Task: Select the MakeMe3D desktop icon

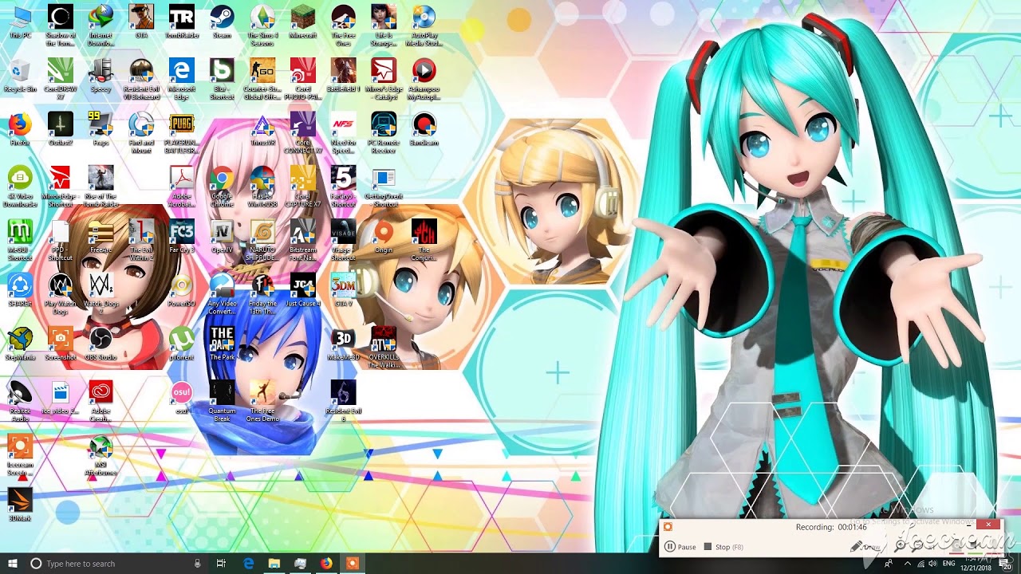Action: pyautogui.click(x=343, y=344)
